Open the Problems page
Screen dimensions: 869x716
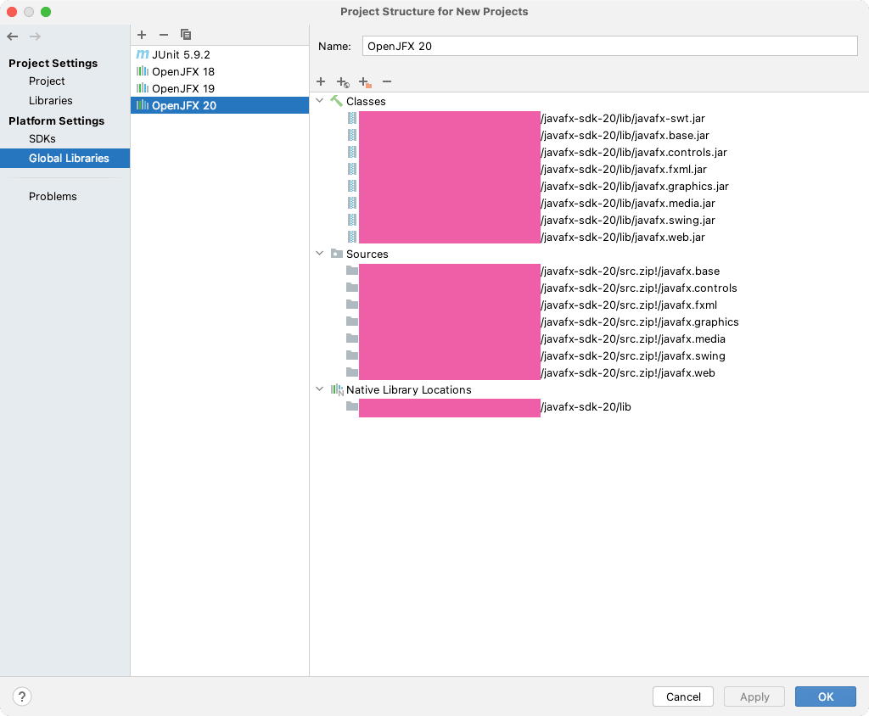pos(53,196)
